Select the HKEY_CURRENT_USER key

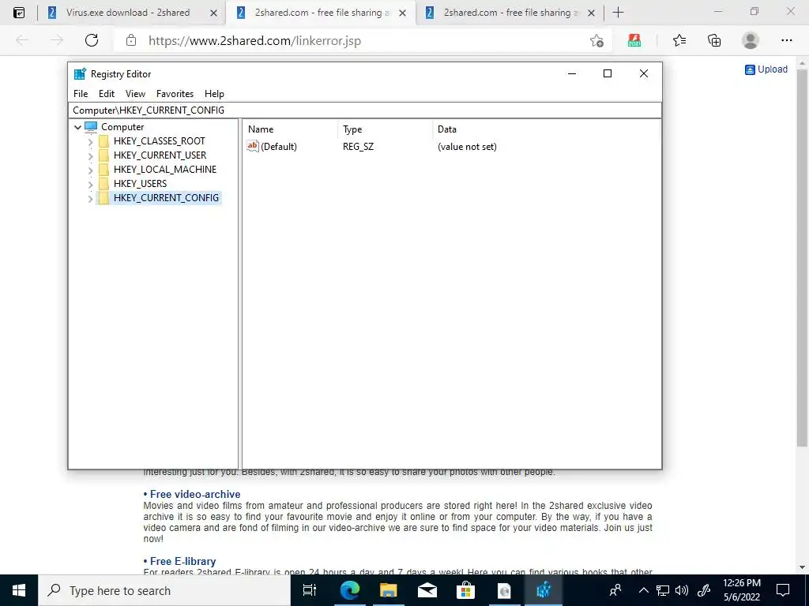pyautogui.click(x=160, y=155)
